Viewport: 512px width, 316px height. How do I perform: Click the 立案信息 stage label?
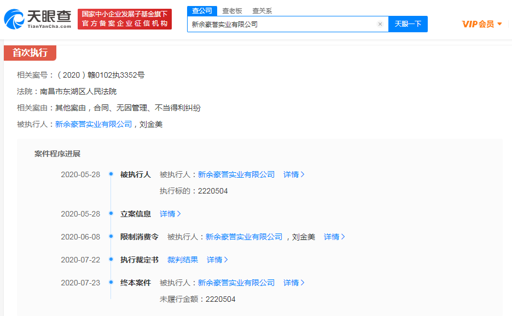click(136, 214)
